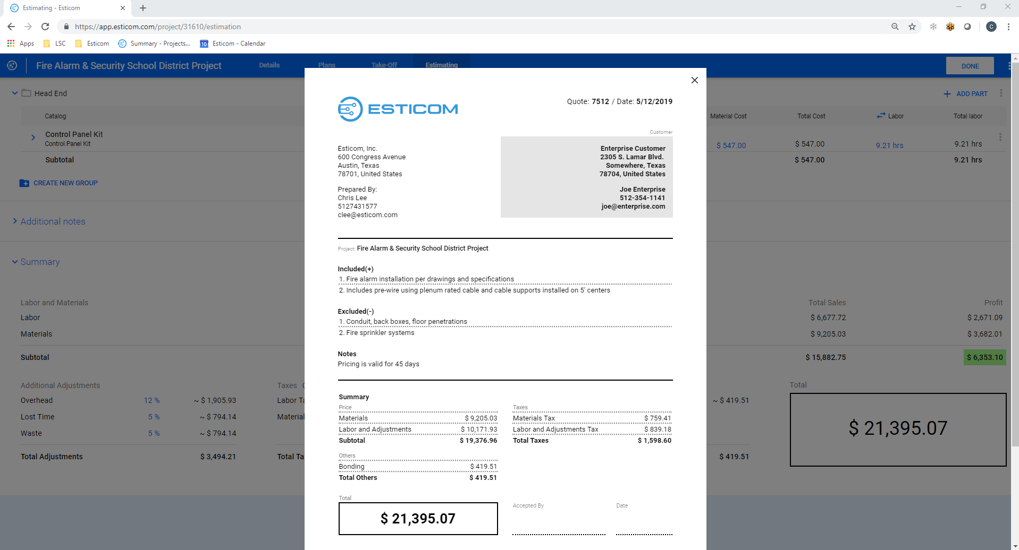Screen dimensions: 1019x550
Task: Open project header three-dot menu
Action: [x=1008, y=66]
